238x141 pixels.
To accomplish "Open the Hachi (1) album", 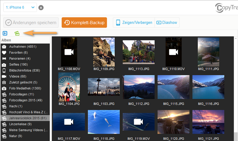I will [x=25, y=106].
